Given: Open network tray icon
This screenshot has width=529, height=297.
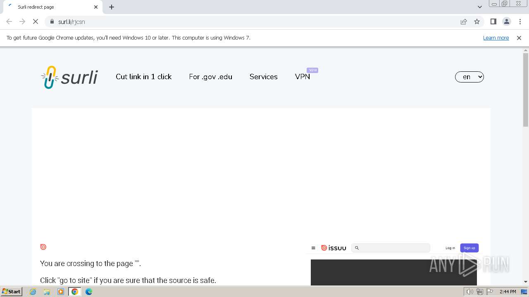Looking at the screenshot, I should 480,292.
